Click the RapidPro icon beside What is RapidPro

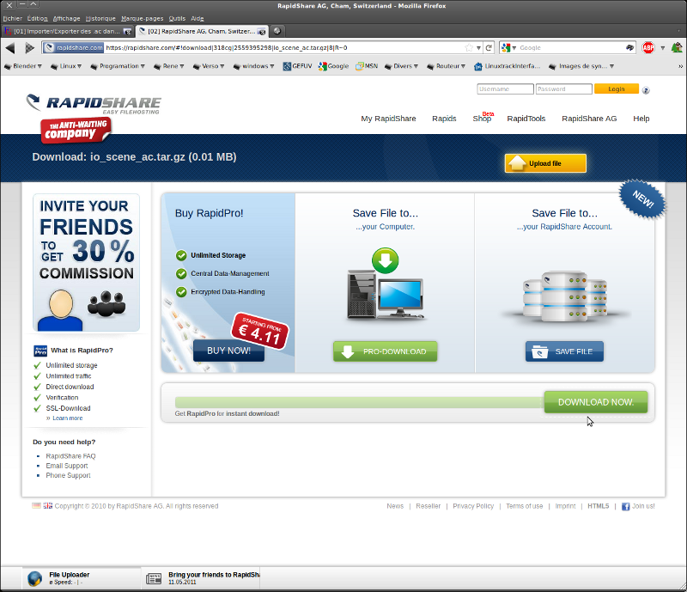40,351
